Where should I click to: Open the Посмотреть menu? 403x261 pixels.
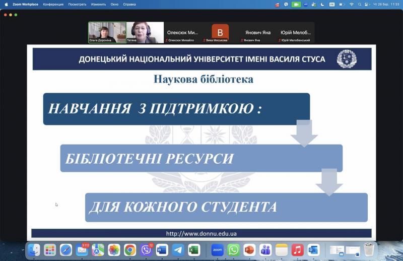[77, 4]
